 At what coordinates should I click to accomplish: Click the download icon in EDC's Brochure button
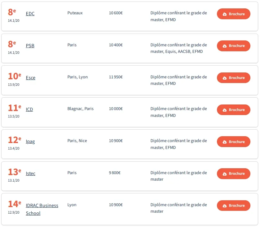pyautogui.click(x=224, y=14)
